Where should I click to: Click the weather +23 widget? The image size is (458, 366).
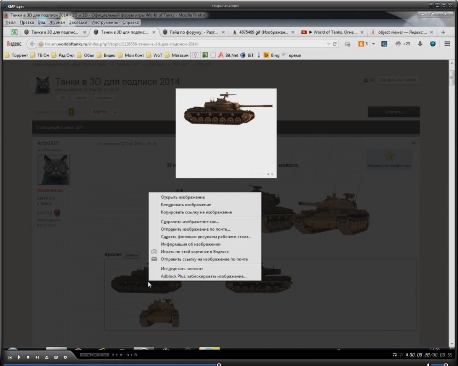pyautogui.click(x=403, y=44)
